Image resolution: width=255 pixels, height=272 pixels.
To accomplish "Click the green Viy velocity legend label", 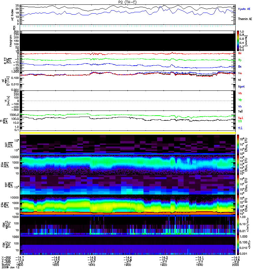I will click(x=240, y=100).
